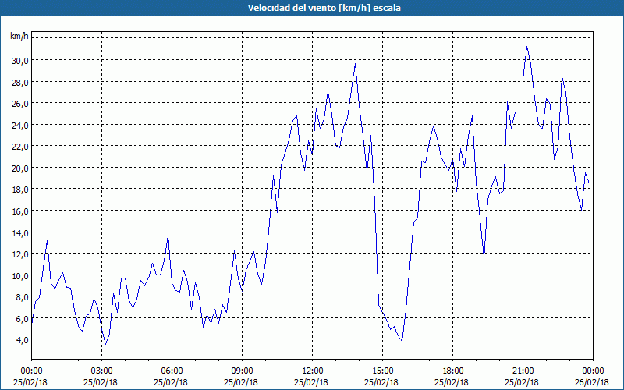Click the 8,0 y-axis value
Screen dimensions: 624x390
(x=23, y=297)
